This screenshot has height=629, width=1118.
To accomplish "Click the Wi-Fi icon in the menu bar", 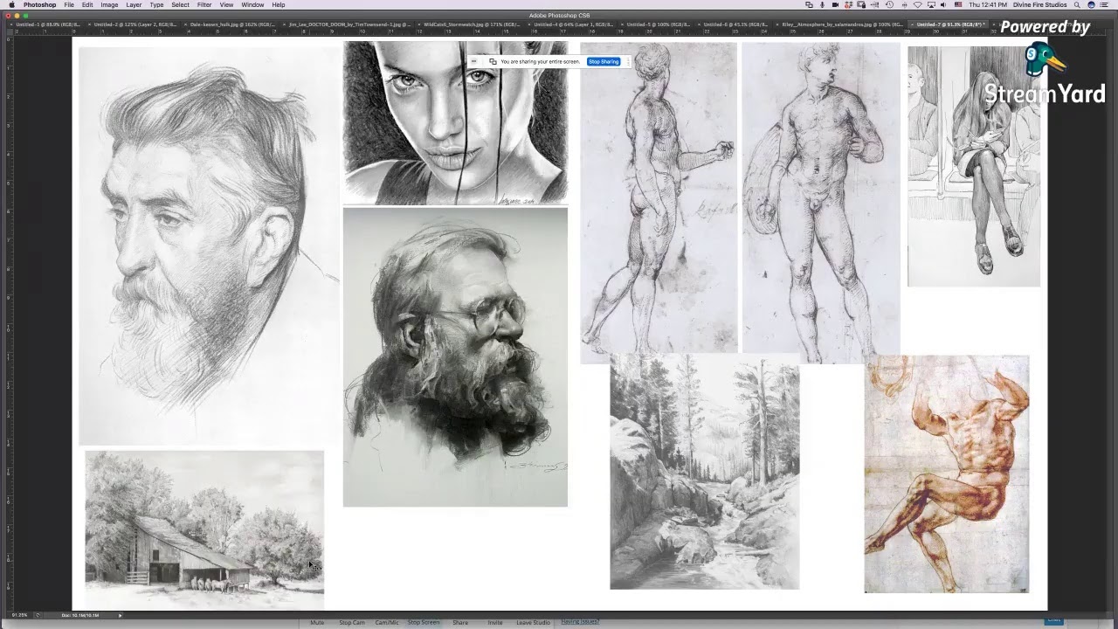I will (x=918, y=5).
